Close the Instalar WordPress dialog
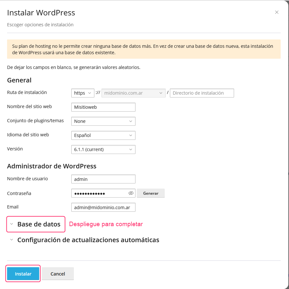Image resolution: width=289 pixels, height=289 pixels. tap(276, 12)
